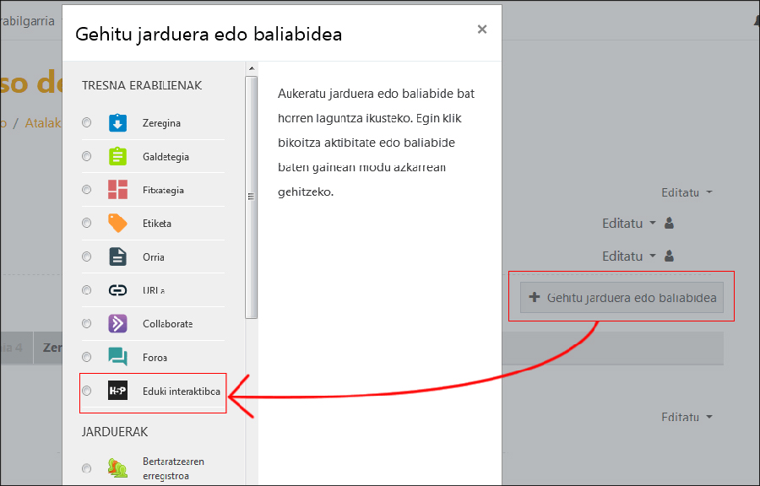The height and width of the screenshot is (486, 760).
Task: Select the Zeregina radio button
Action: click(x=86, y=123)
